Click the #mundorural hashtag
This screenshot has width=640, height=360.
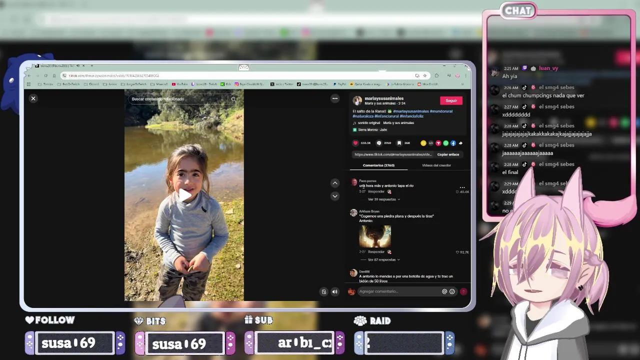pyautogui.click(x=441, y=111)
